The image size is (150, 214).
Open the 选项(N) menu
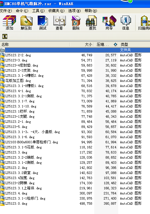coord(75,11)
